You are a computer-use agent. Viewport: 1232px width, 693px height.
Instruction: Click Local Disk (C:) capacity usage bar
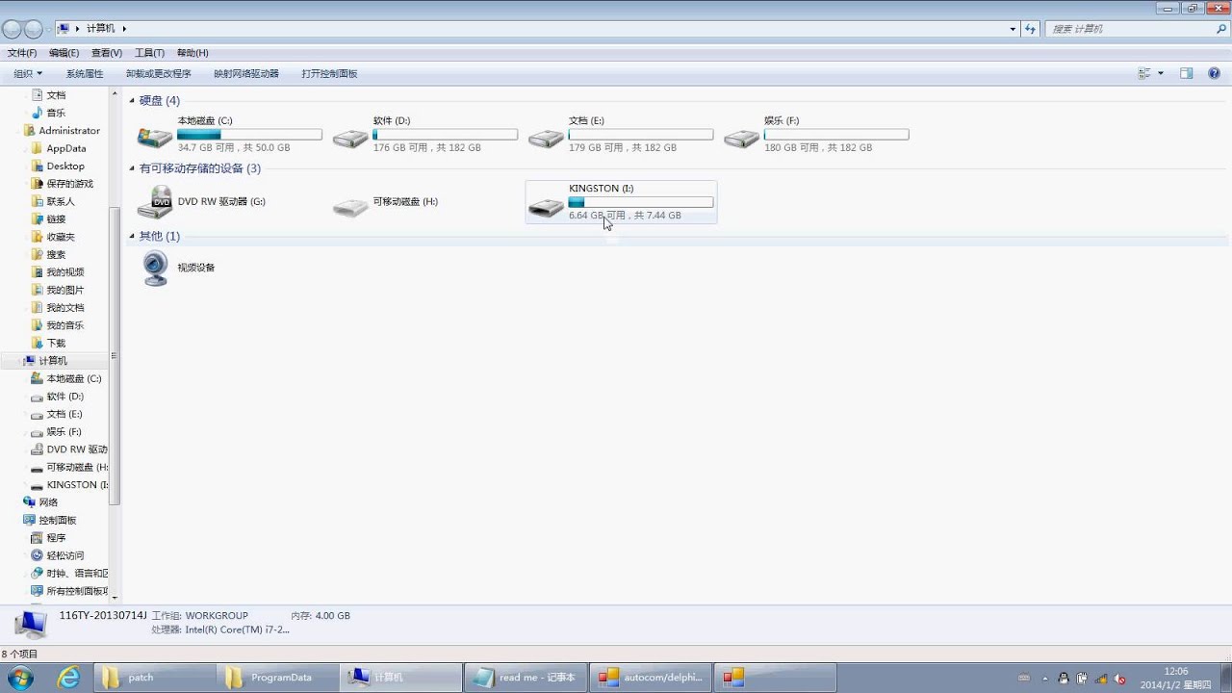click(x=249, y=135)
